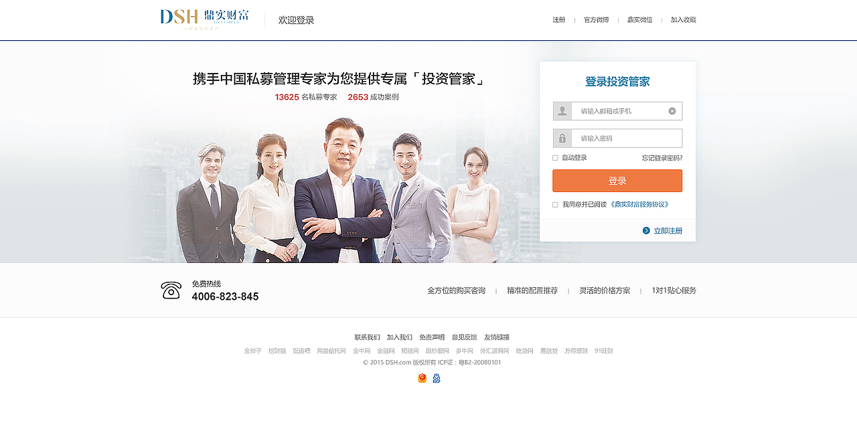Click the 登录投资管家 heading
This screenshot has width=857, height=437.
[617, 82]
